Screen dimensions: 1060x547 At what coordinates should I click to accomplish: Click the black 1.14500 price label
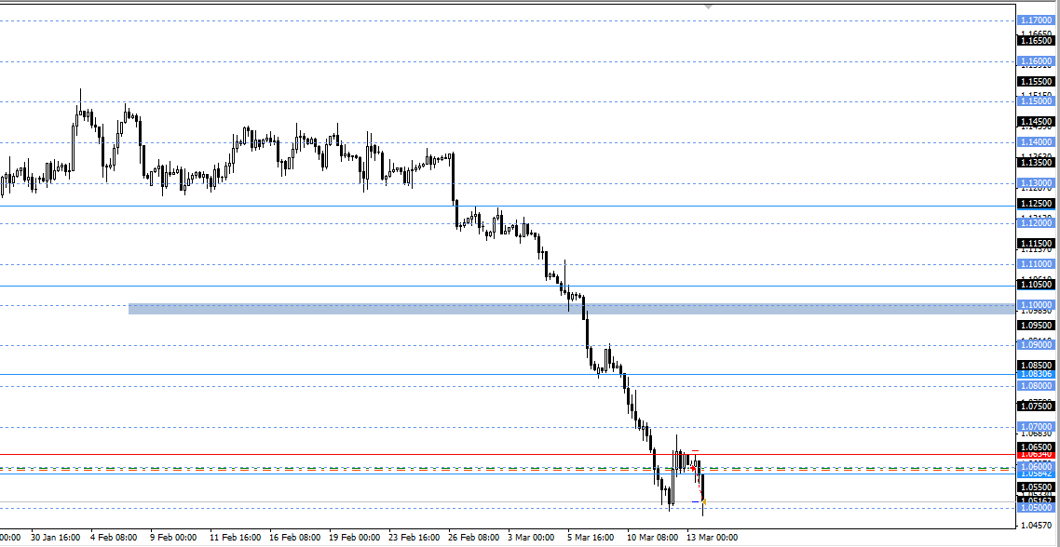[x=1037, y=122]
